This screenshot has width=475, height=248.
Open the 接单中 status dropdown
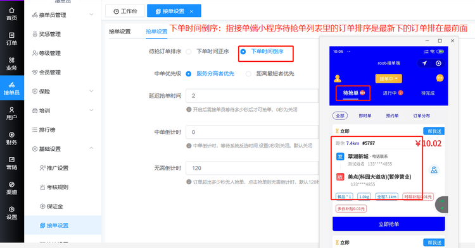[389, 78]
